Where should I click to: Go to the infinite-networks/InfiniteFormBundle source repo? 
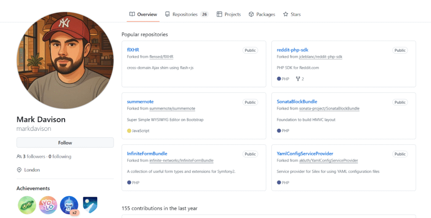point(181,160)
